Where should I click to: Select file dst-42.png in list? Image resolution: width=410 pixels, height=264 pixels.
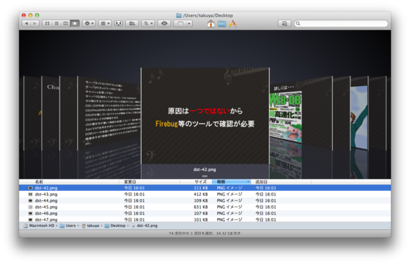[x=205, y=188]
